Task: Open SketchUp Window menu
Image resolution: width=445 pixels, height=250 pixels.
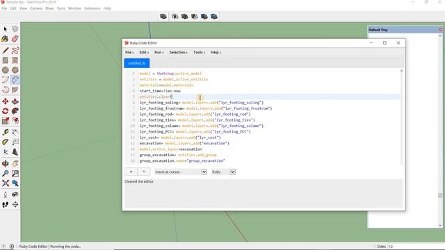Action: pyautogui.click(x=74, y=8)
